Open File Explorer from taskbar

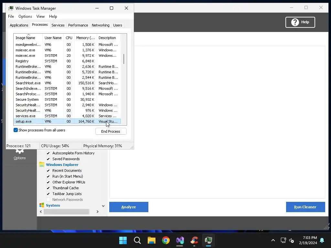152,240
